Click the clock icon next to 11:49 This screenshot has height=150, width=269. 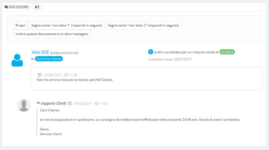[x=66, y=75]
